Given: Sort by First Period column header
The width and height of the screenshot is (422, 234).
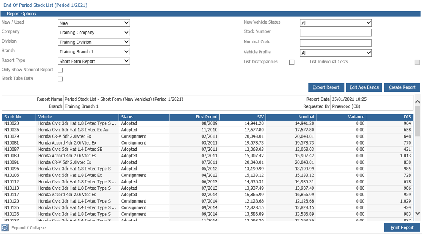Looking at the screenshot, I should (194, 117).
